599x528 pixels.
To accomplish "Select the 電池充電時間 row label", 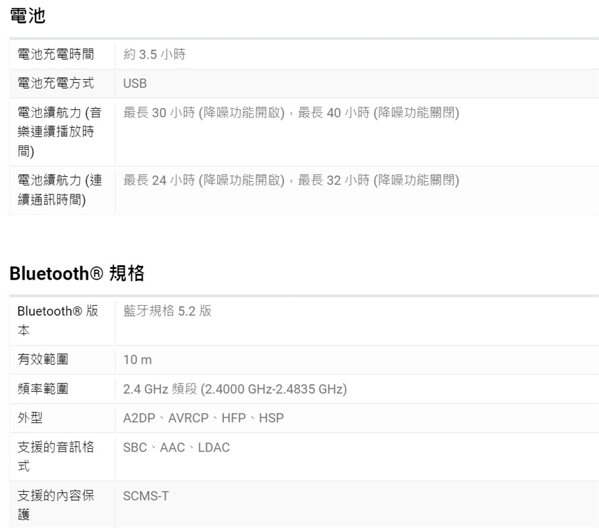I will click(56, 54).
